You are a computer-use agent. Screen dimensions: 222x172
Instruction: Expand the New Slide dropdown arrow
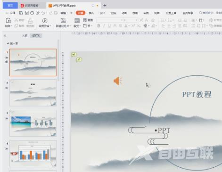coord(70,26)
